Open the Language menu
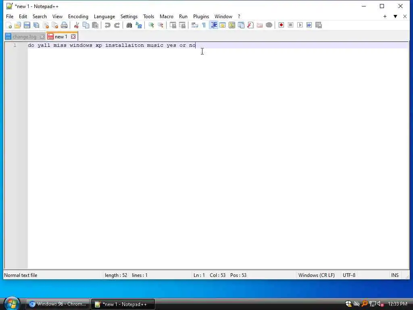The image size is (413, 310). pyautogui.click(x=104, y=16)
